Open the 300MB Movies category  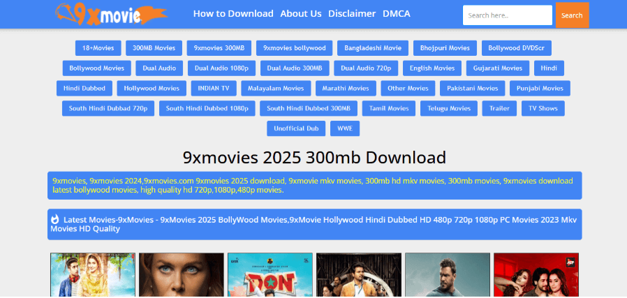154,48
